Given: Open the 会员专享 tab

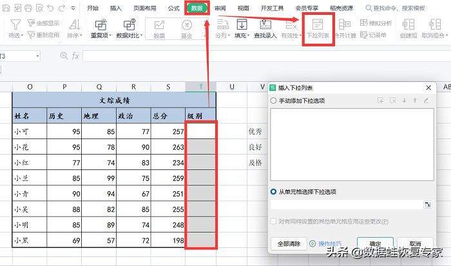Looking at the screenshot, I should tap(307, 8).
